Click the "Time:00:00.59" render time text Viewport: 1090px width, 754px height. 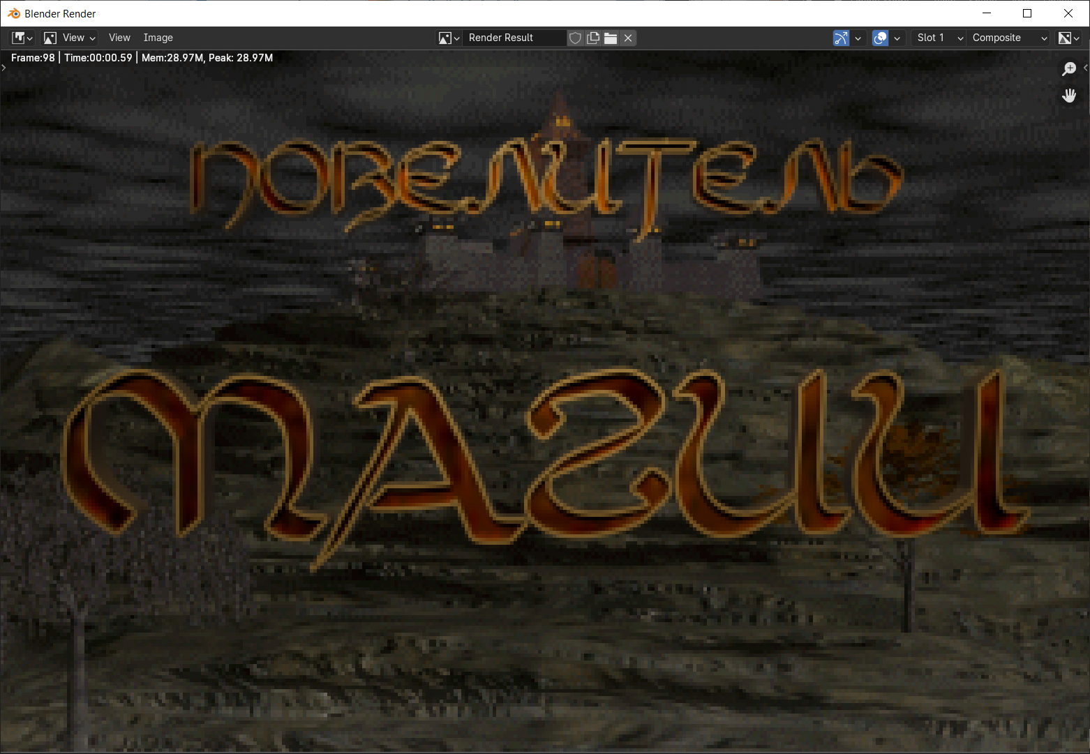tap(98, 58)
